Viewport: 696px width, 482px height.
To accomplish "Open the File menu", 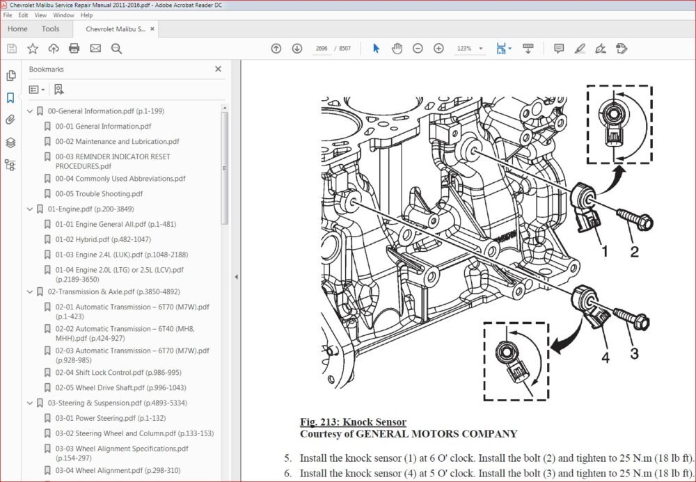I will tap(8, 15).
